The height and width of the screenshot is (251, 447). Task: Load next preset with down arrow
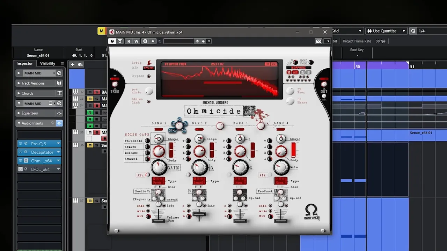(203, 41)
